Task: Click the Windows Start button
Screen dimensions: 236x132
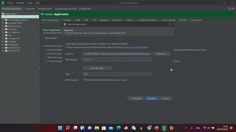Action: click(x=60, y=128)
